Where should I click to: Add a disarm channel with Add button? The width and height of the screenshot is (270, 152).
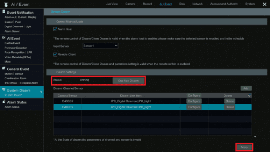(x=246, y=88)
